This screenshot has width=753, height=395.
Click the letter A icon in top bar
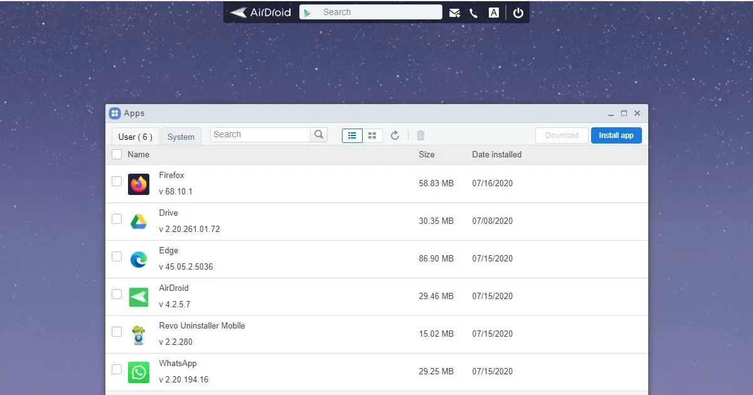point(494,13)
